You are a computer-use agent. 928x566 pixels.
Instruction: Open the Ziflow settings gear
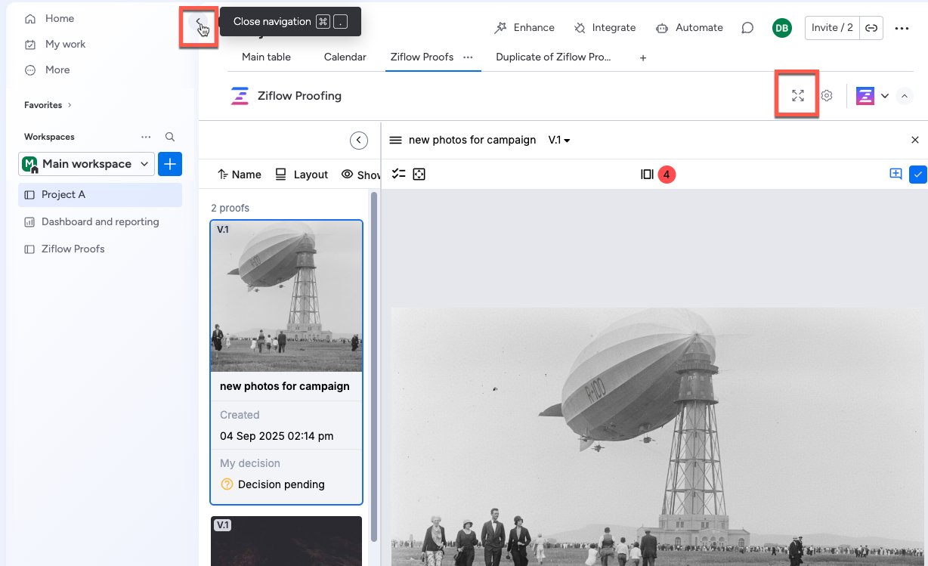pos(827,96)
